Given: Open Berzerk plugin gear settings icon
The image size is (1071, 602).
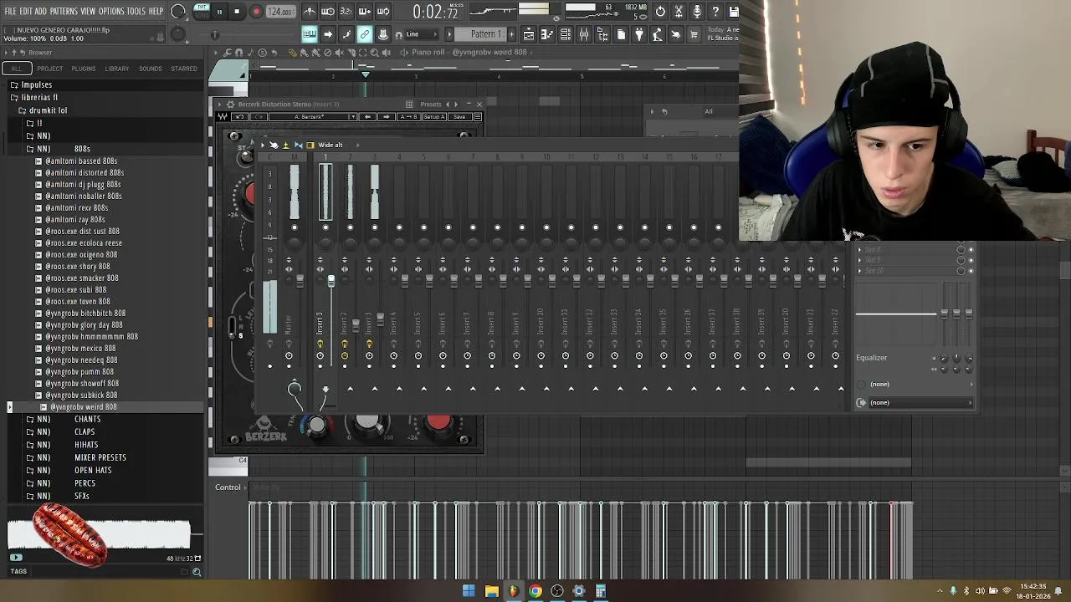Looking at the screenshot, I should (231, 105).
